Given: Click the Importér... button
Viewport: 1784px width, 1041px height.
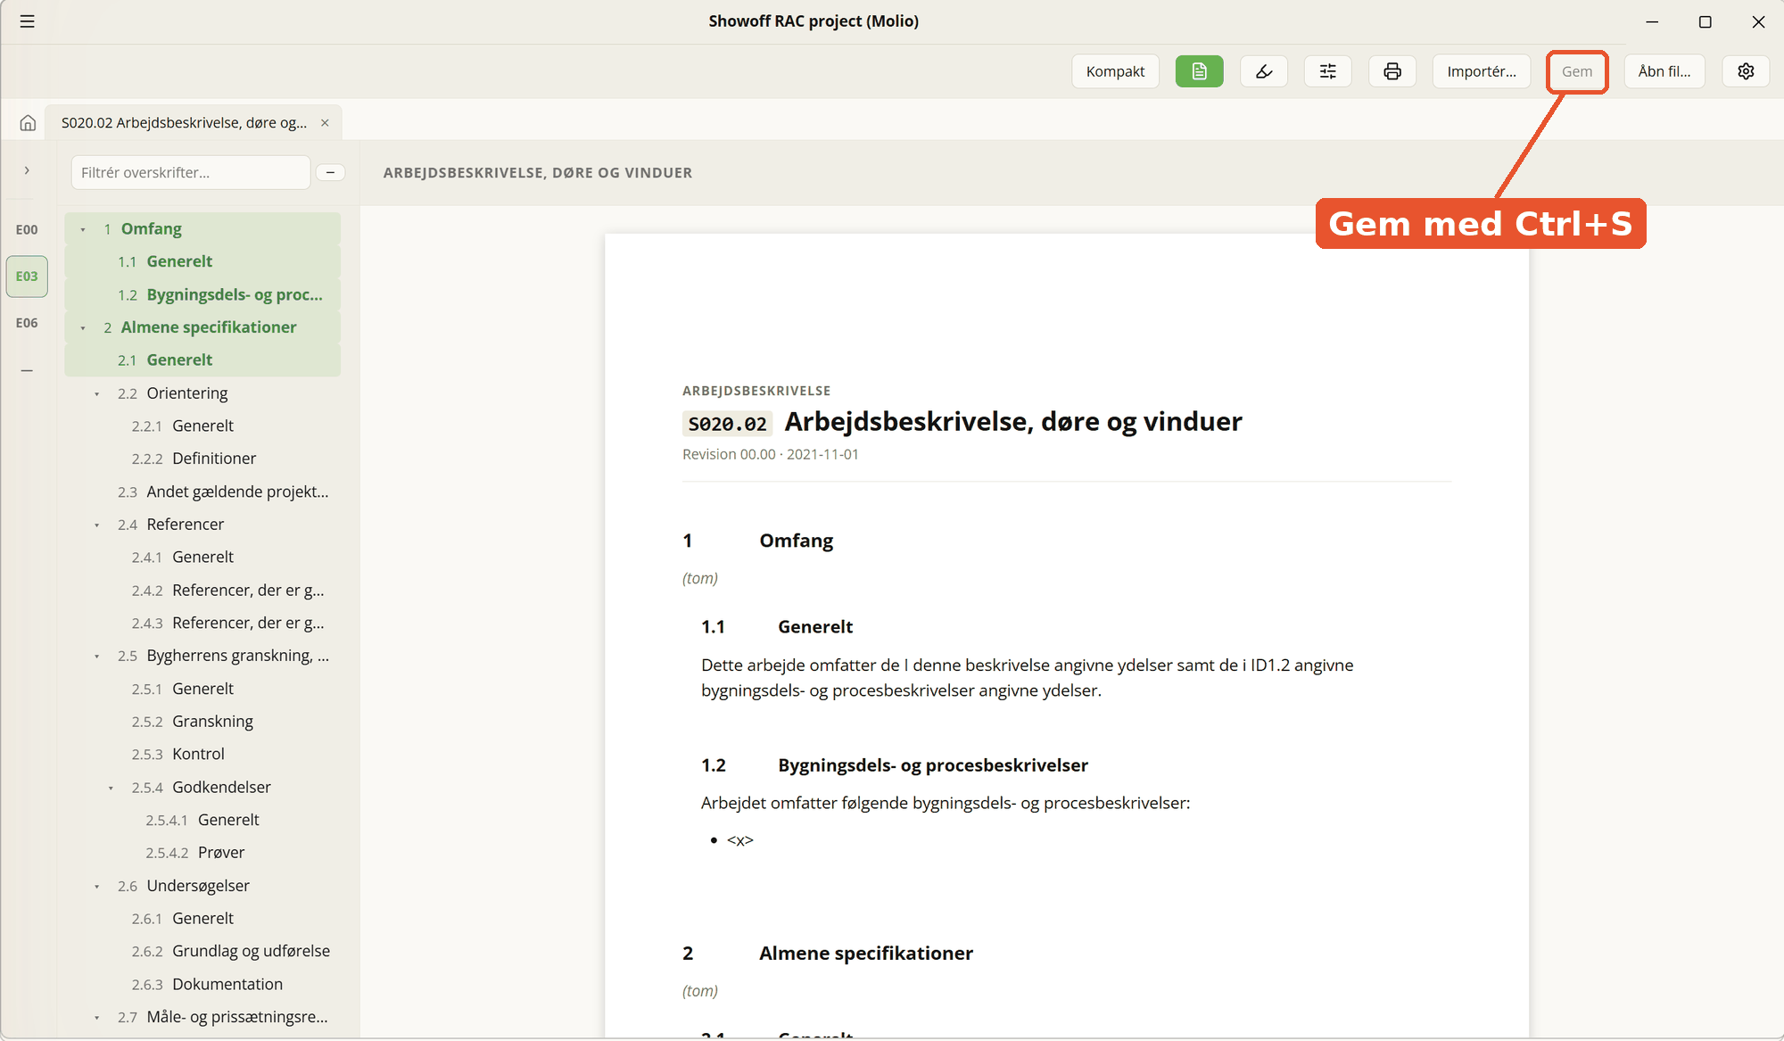Looking at the screenshot, I should pyautogui.click(x=1481, y=71).
